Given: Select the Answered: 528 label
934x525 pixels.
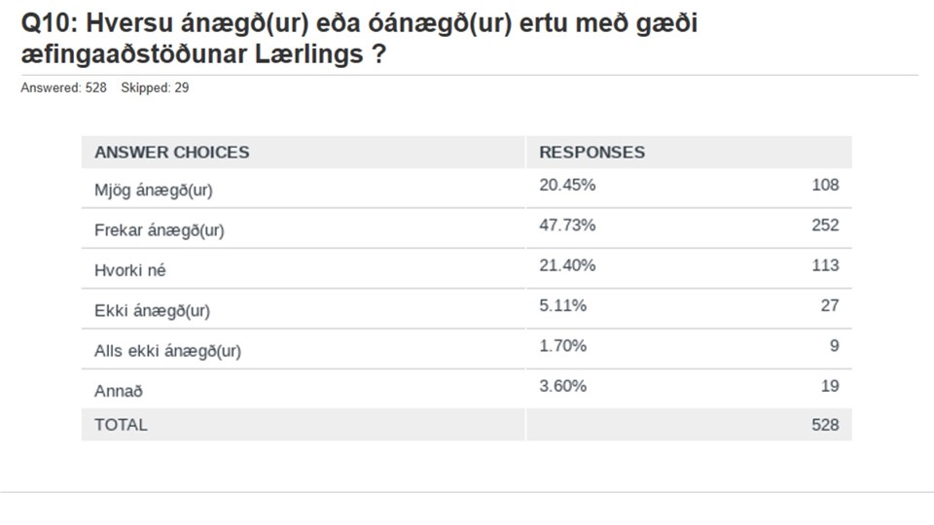Looking at the screenshot, I should pyautogui.click(x=64, y=87).
